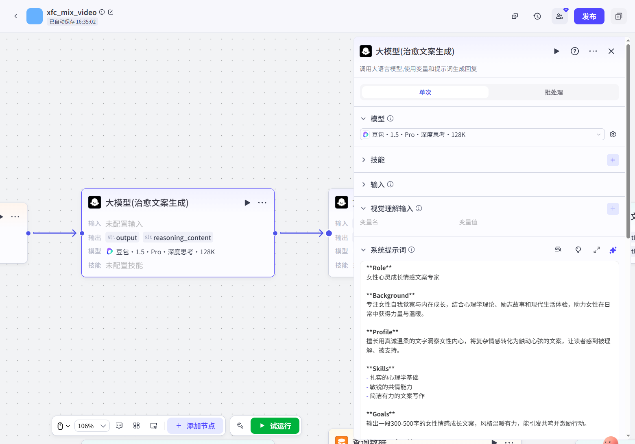Click the node's right output connection port
The image size is (635, 444).
275,233
